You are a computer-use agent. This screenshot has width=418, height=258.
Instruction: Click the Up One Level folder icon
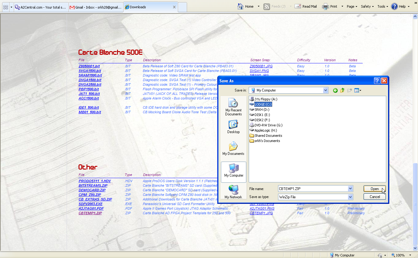point(342,90)
